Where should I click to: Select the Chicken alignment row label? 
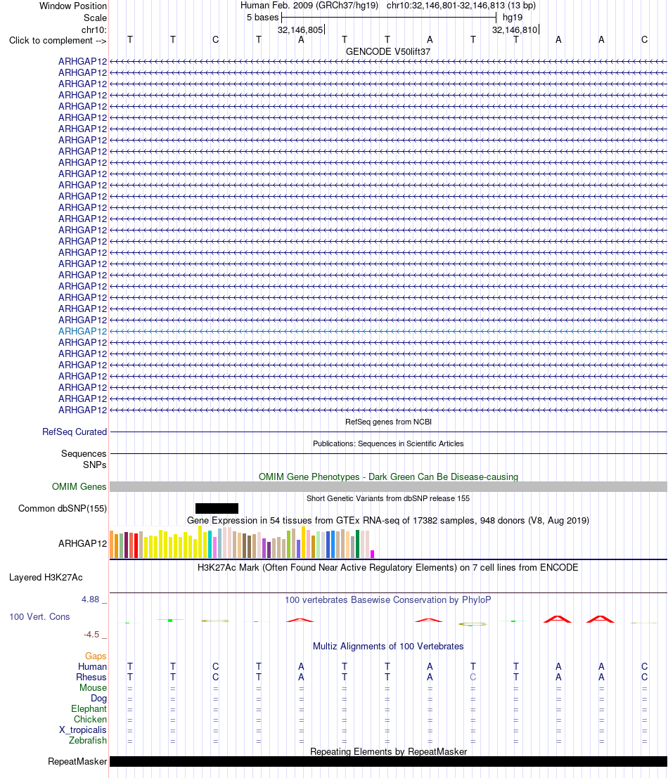(x=90, y=720)
